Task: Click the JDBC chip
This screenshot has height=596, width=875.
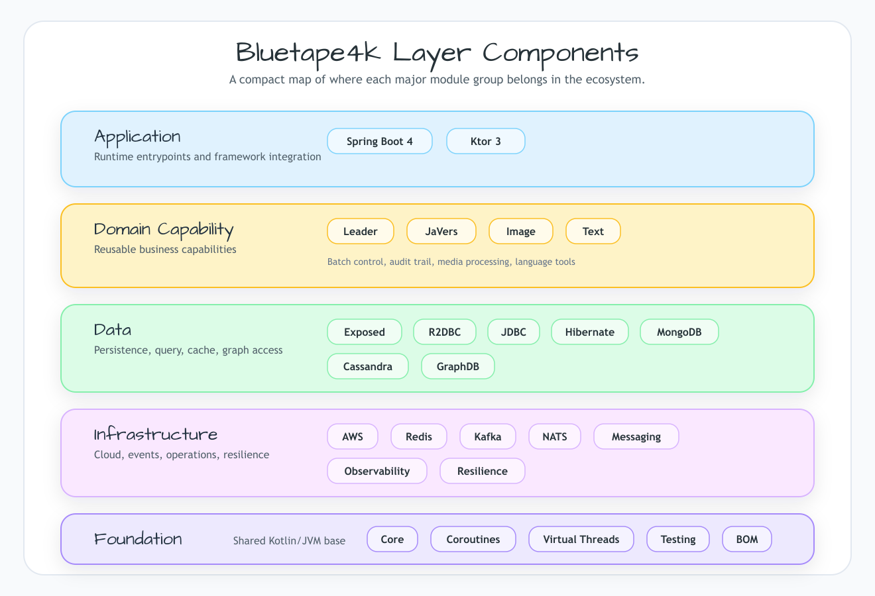Action: [x=514, y=332]
